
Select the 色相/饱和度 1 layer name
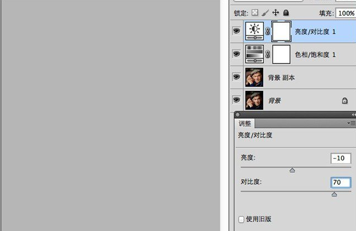315,55
